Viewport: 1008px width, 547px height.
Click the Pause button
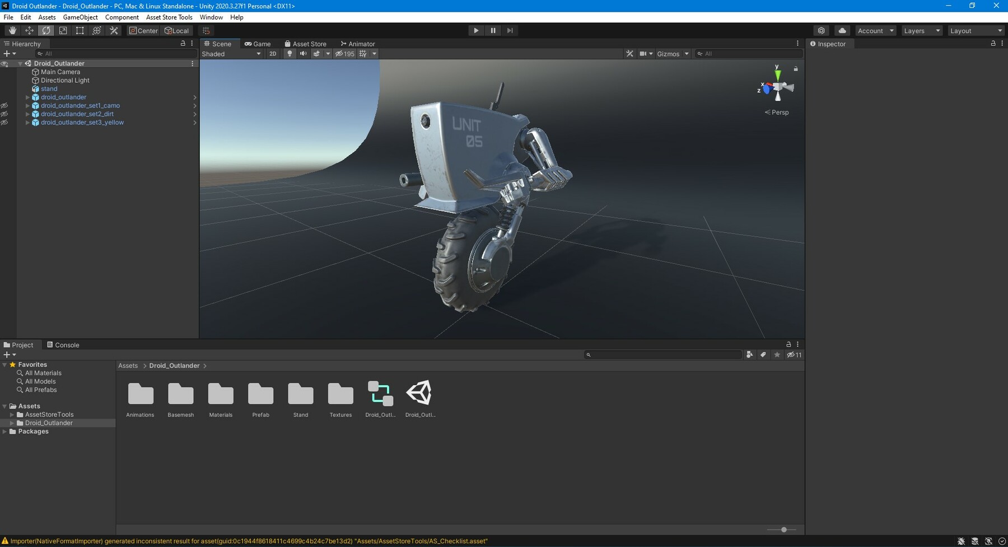(x=493, y=31)
